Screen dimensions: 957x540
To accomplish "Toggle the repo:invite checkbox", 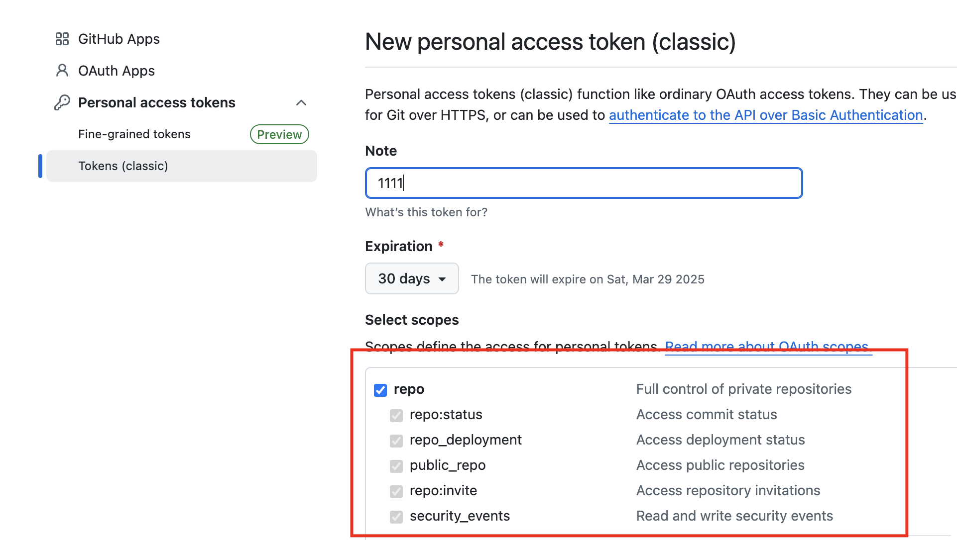I will click(396, 491).
